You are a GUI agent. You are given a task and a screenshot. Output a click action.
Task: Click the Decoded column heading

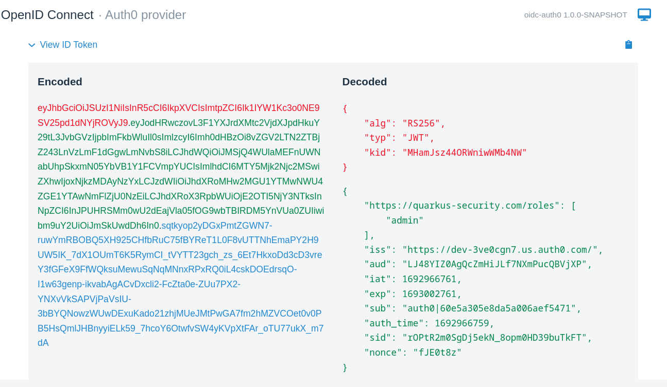[364, 82]
